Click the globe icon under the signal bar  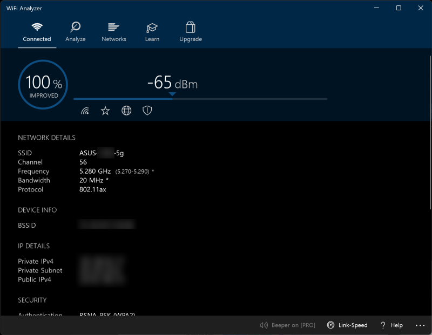[126, 110]
